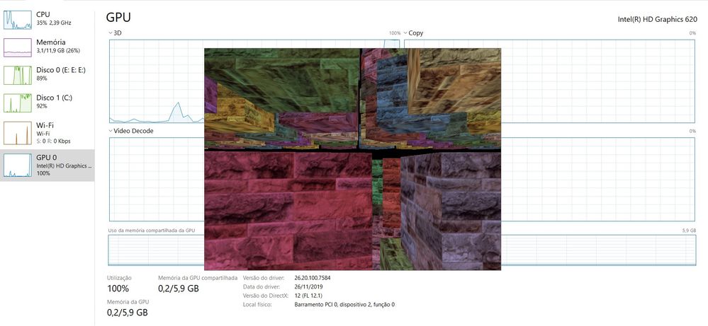The image size is (708, 326).
Task: Click the Disco 0 89% usage reading
Action: 42,78
